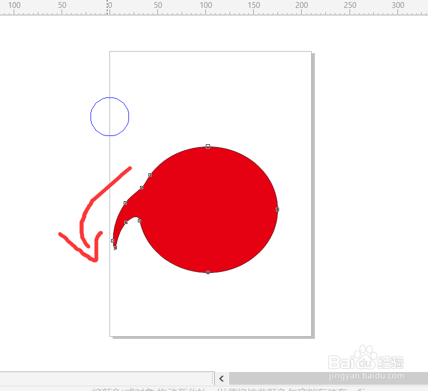Select the rightmost node of red shape

click(277, 209)
